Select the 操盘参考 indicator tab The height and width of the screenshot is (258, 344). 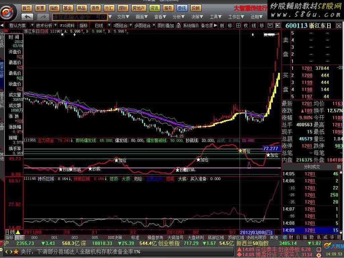tap(156, 238)
